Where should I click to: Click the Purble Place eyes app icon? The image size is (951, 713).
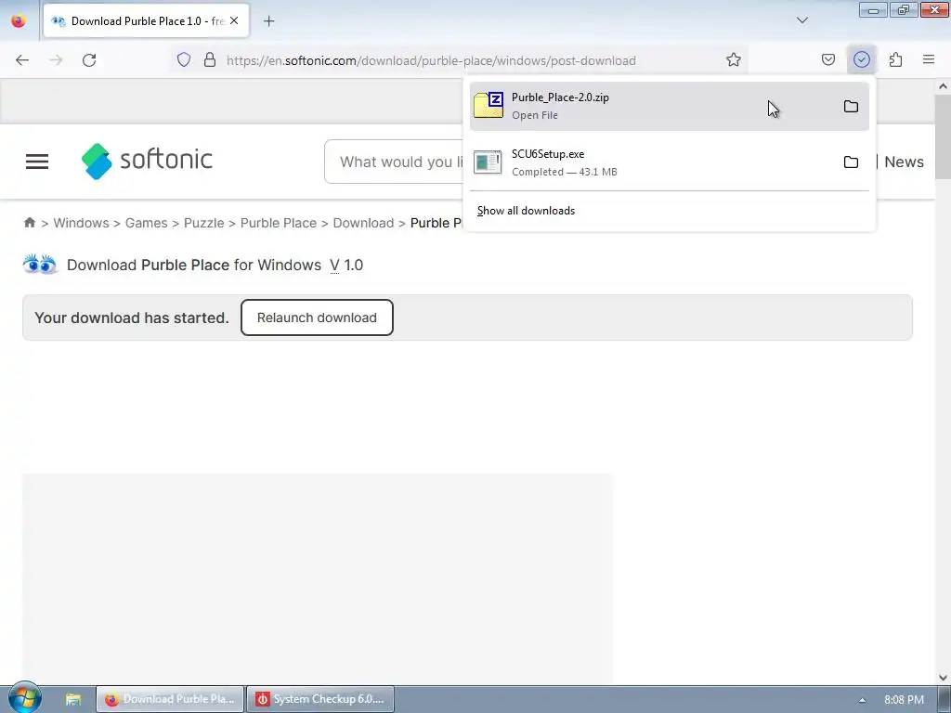coord(39,265)
